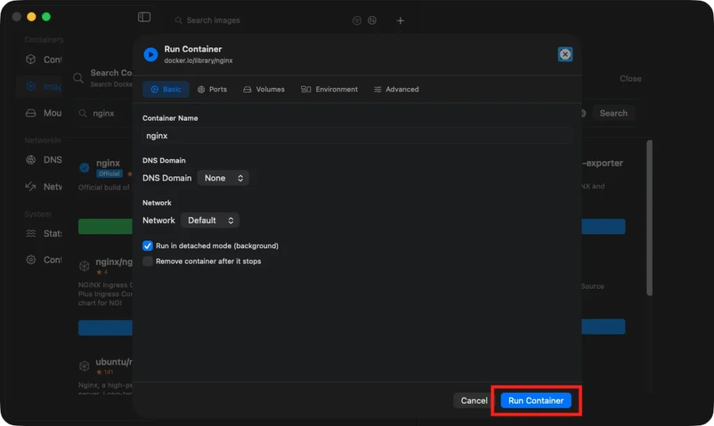This screenshot has height=426, width=714.
Task: Open the Volumes tab
Action: [x=264, y=89]
